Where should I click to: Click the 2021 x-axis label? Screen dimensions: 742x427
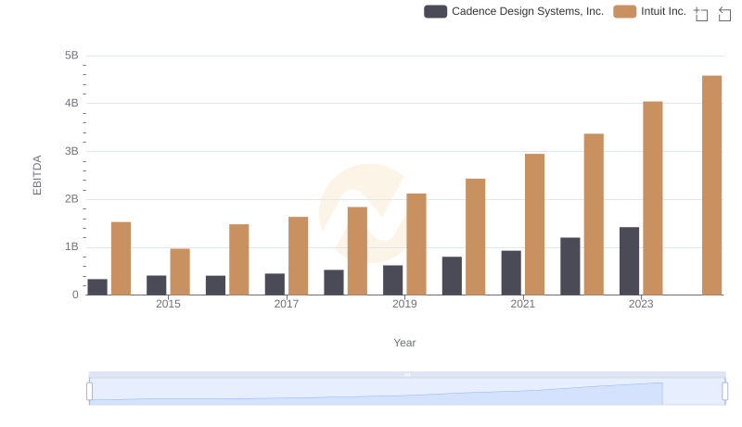[x=522, y=304]
